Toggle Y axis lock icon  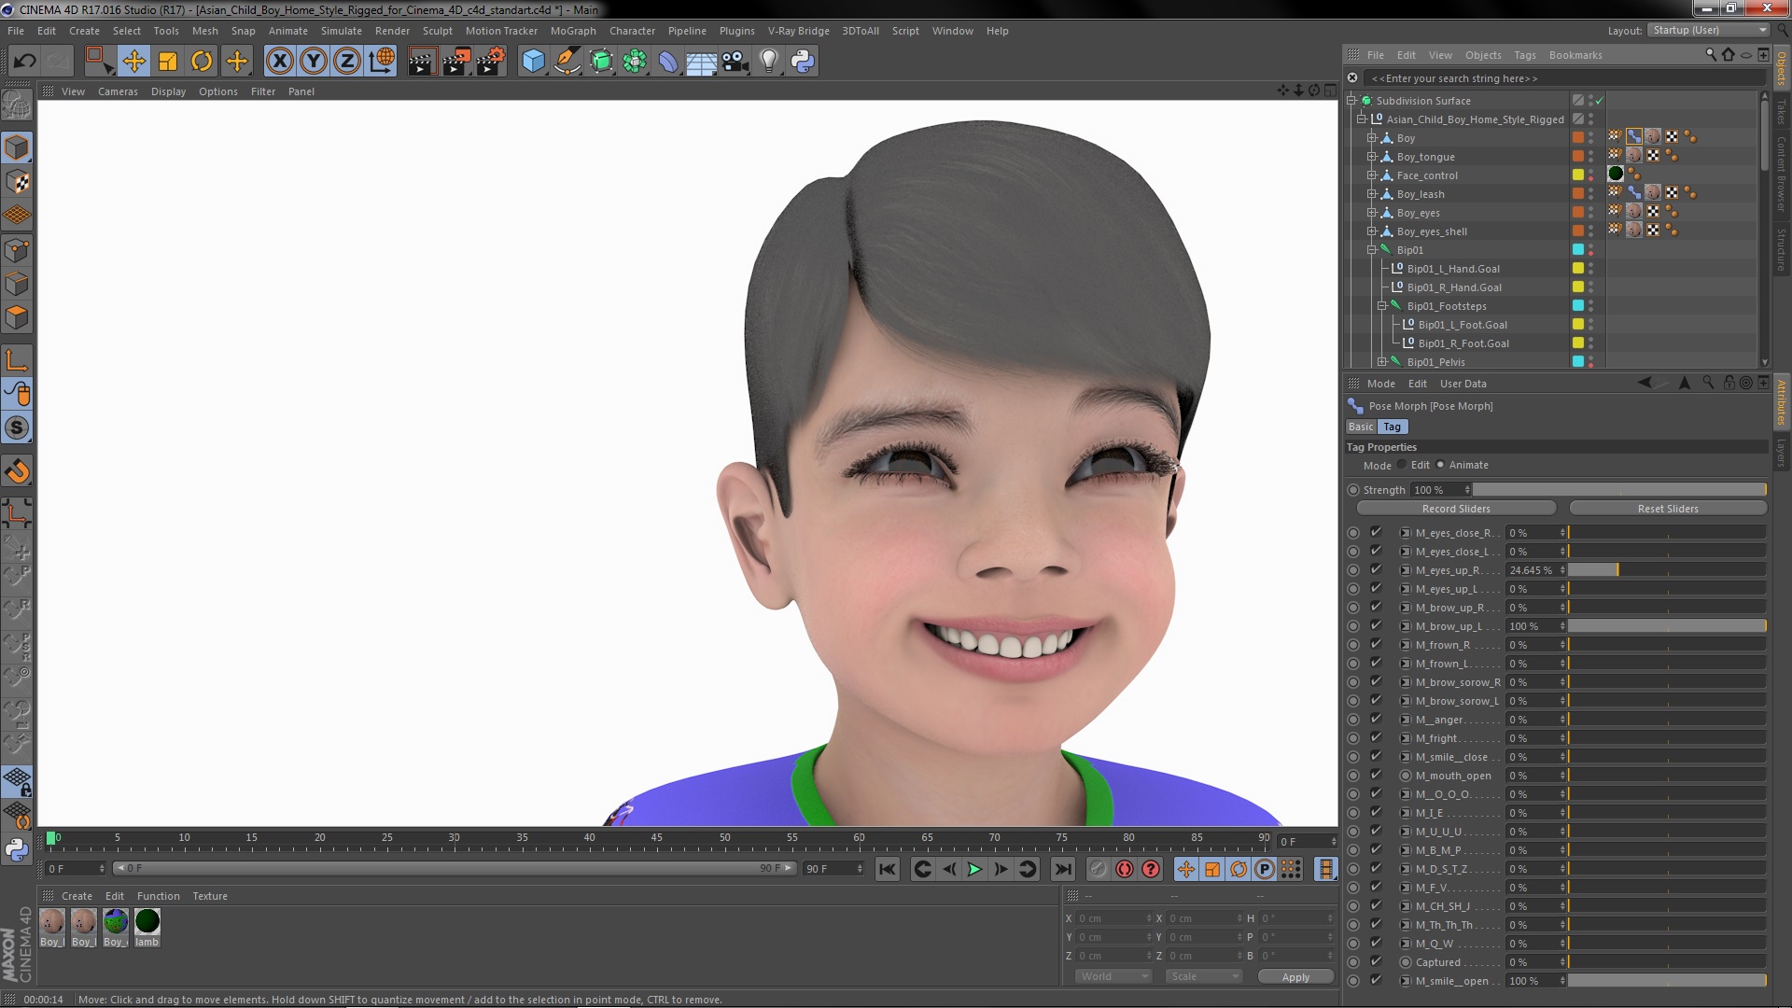coord(314,62)
